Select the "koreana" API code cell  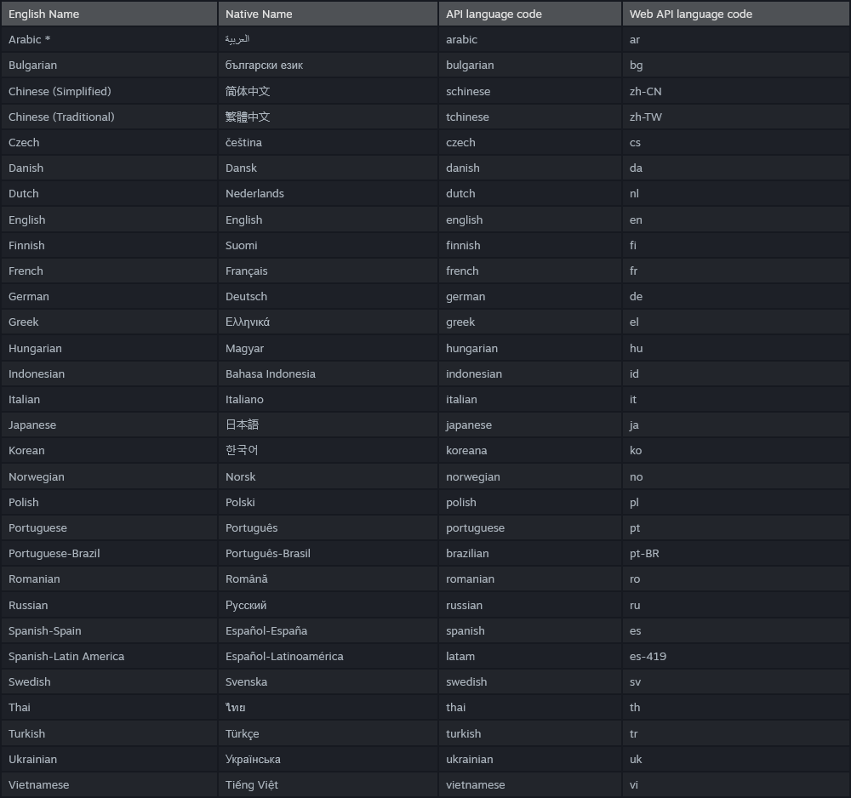click(x=529, y=450)
